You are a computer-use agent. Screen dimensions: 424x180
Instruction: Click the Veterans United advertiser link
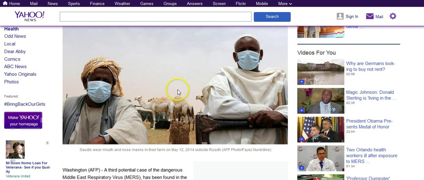(x=18, y=176)
